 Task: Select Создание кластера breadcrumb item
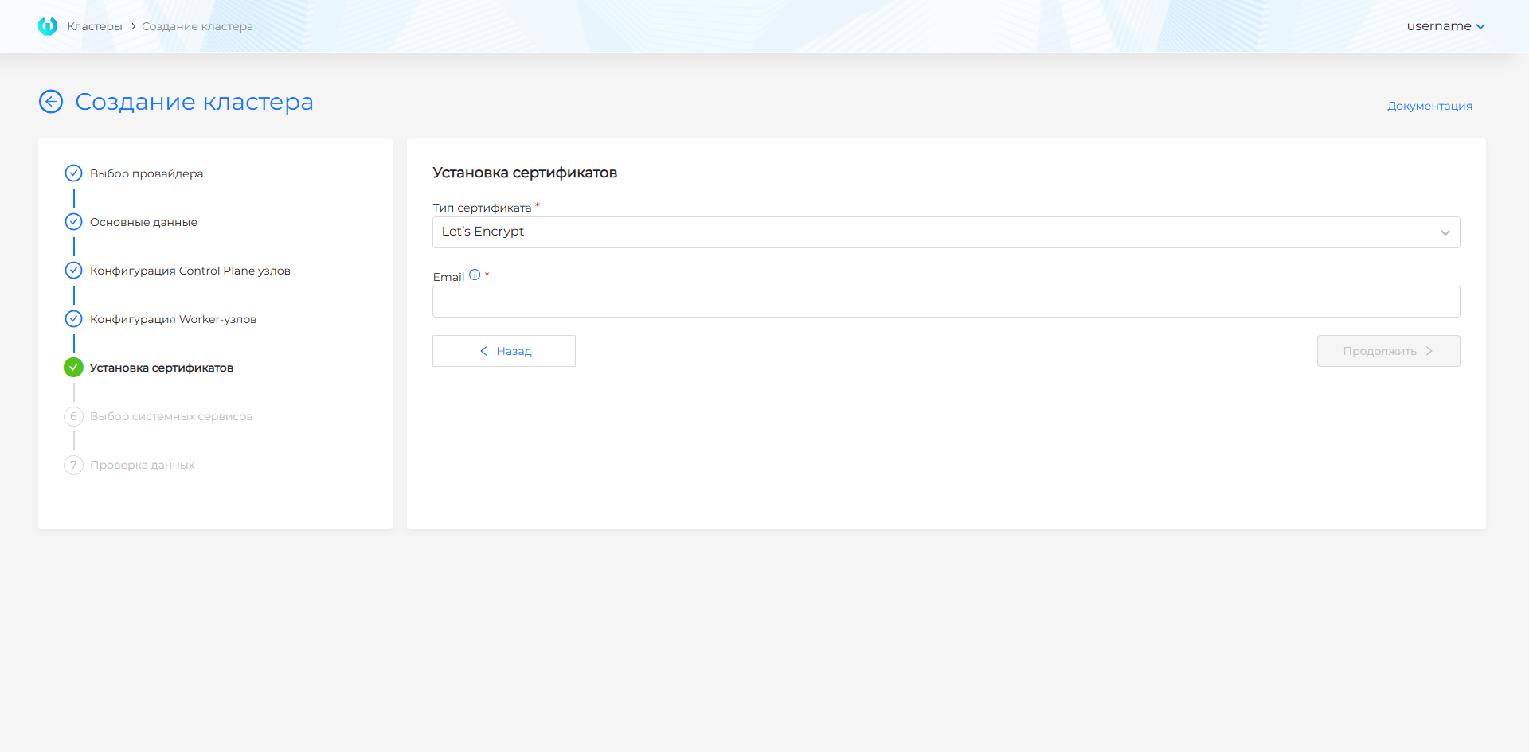[x=197, y=26]
